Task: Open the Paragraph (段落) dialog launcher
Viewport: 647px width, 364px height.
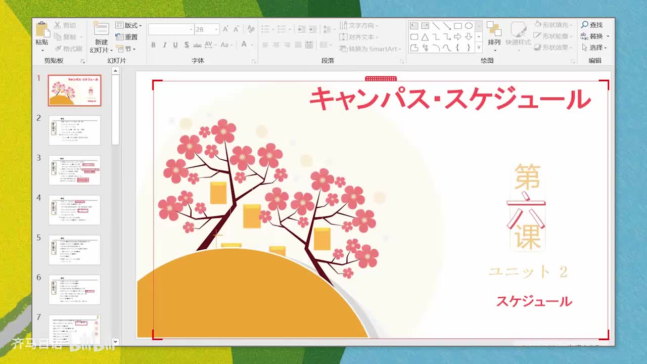Action: (x=402, y=61)
